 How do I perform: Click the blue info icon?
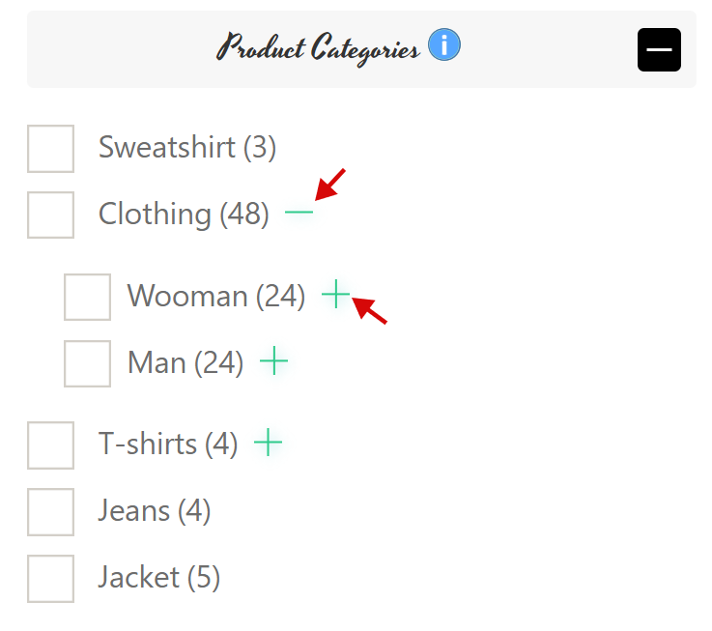tap(444, 44)
